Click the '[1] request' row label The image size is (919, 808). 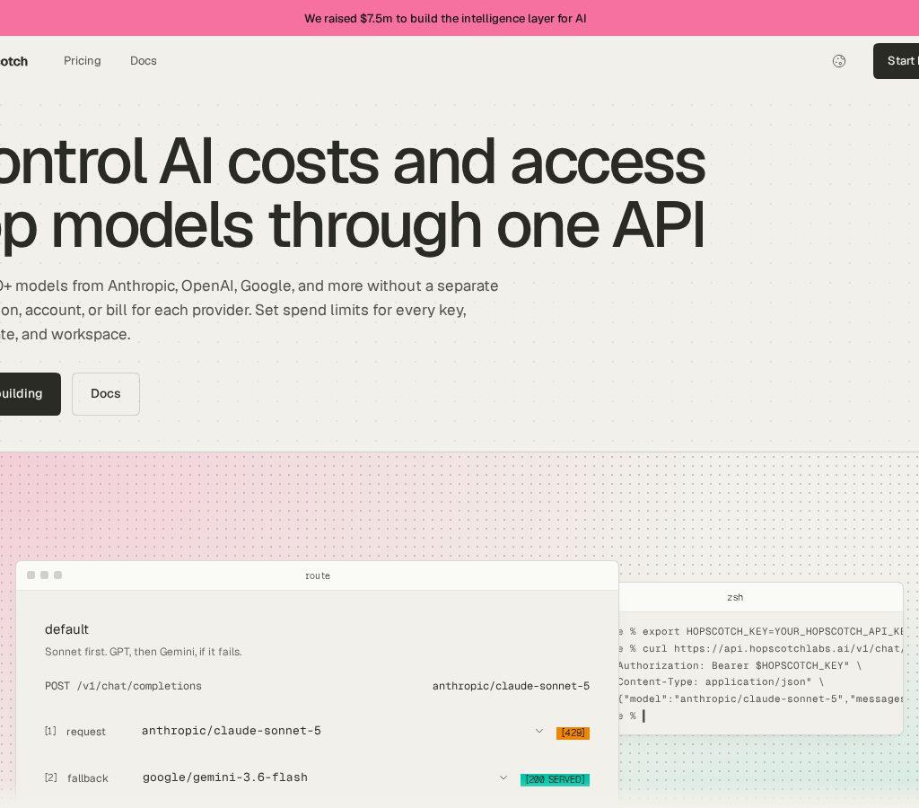click(x=75, y=732)
